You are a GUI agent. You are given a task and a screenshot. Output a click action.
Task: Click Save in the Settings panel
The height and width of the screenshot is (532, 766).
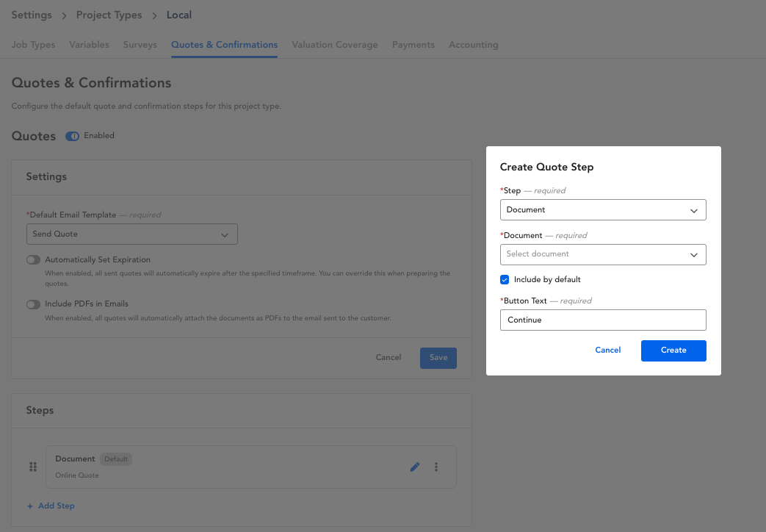point(438,358)
